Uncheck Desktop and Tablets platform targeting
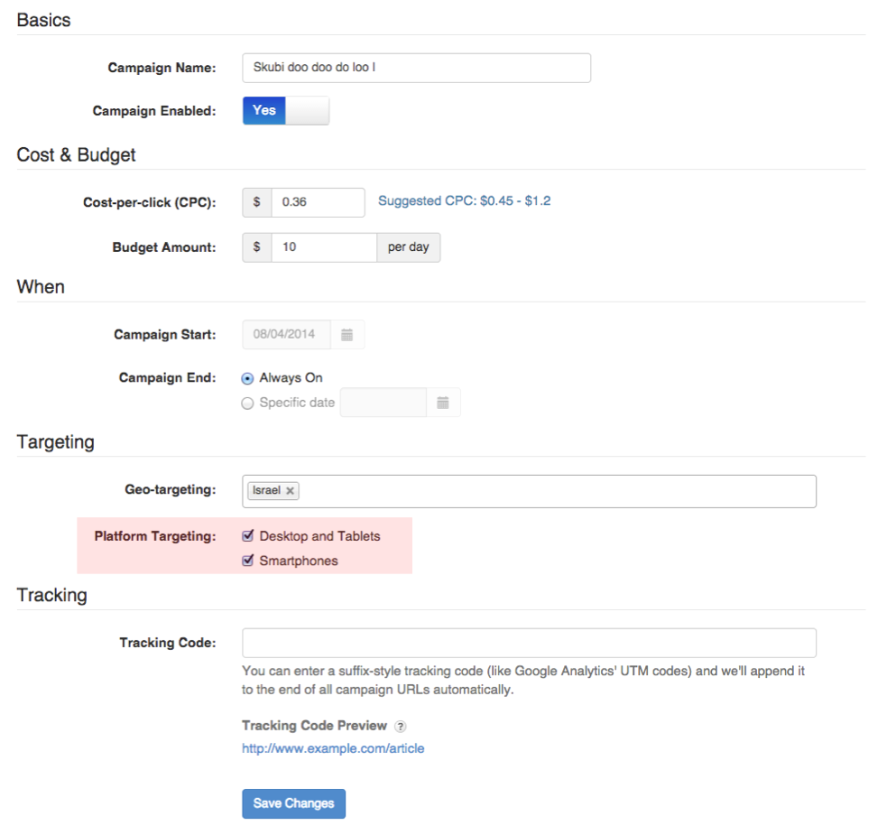This screenshot has width=887, height=835. click(248, 536)
